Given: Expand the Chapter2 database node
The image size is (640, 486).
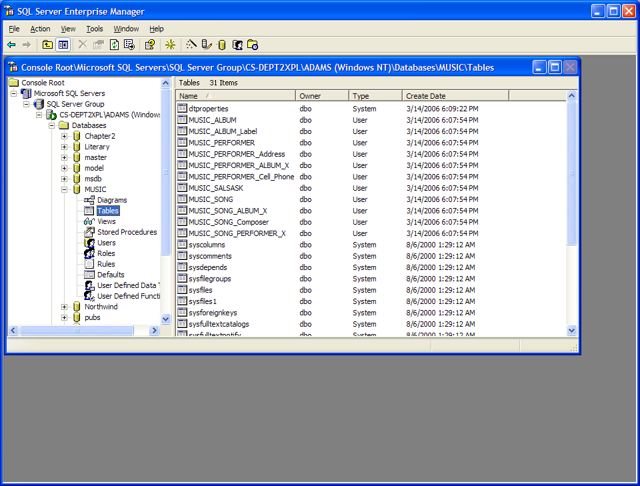Looking at the screenshot, I should pyautogui.click(x=64, y=136).
